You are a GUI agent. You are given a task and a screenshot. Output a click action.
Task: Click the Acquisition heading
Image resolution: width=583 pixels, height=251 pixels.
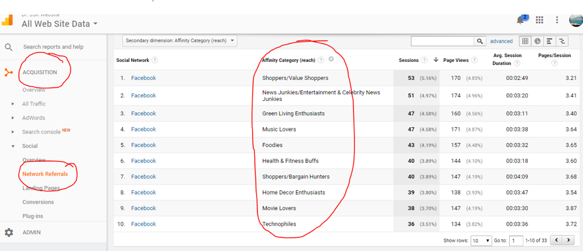coord(40,73)
